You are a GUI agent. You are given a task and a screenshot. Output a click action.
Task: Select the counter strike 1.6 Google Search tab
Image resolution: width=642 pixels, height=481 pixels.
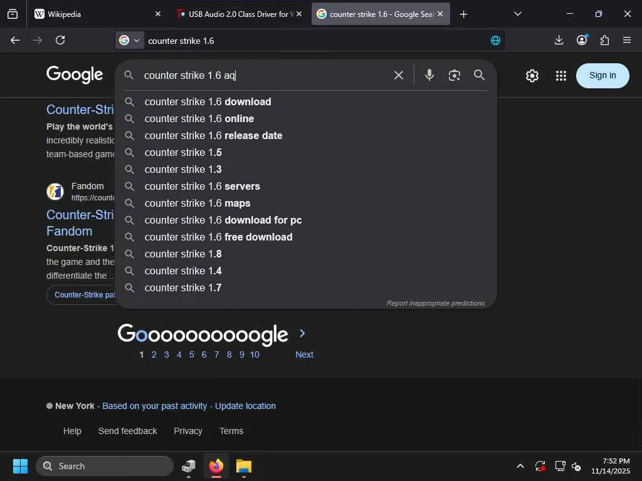381,14
